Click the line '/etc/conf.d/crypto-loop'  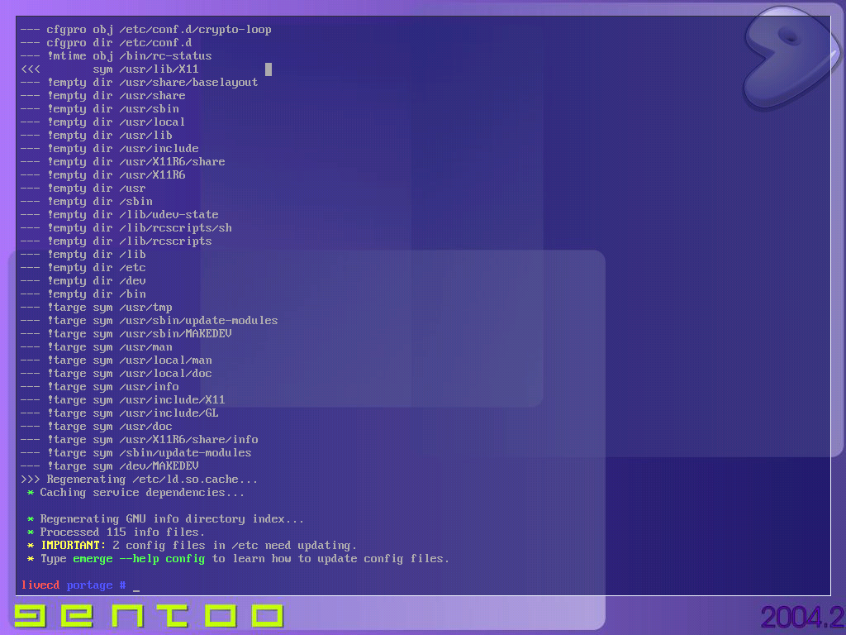click(145, 30)
